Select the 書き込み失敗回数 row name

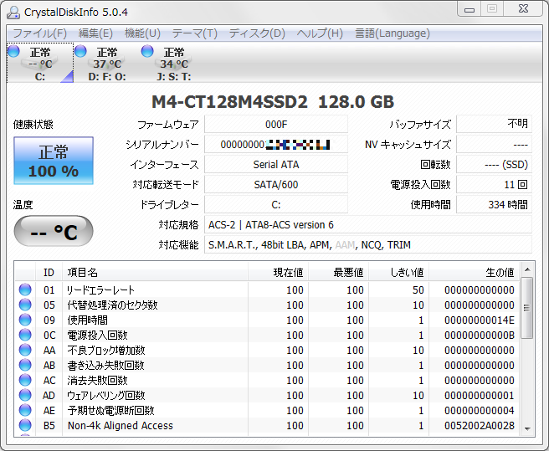[x=105, y=365]
